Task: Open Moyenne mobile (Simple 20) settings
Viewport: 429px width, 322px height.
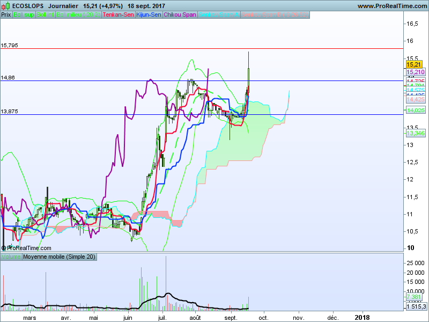Action: coord(59,257)
